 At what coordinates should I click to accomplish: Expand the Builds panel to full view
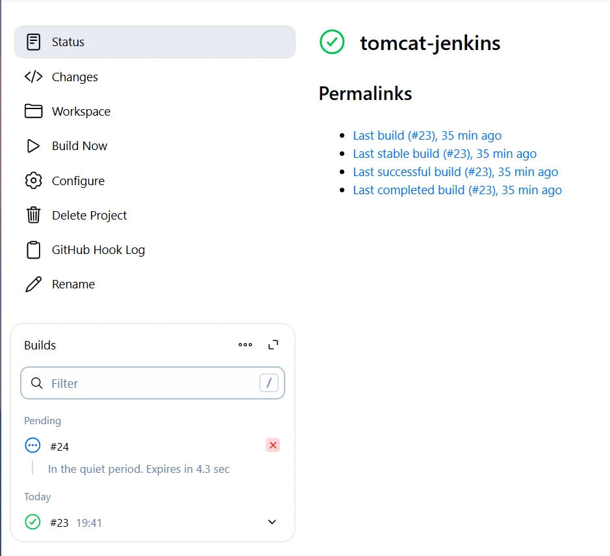click(x=273, y=345)
